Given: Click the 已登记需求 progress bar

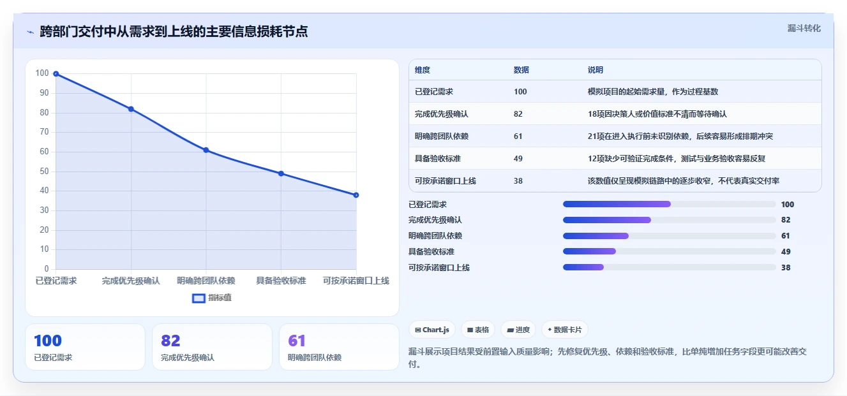Looking at the screenshot, I should (670, 204).
